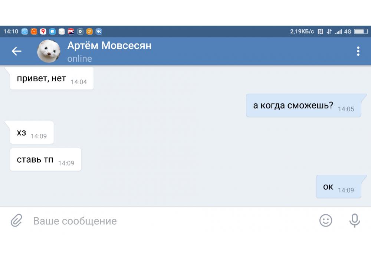Viewport: 371px width, 260px height.
Task: Tap the envelope mail notification icon
Action: pos(62,32)
